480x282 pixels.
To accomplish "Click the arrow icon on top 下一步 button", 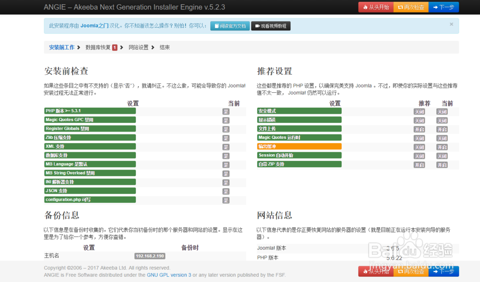I will (x=436, y=7).
